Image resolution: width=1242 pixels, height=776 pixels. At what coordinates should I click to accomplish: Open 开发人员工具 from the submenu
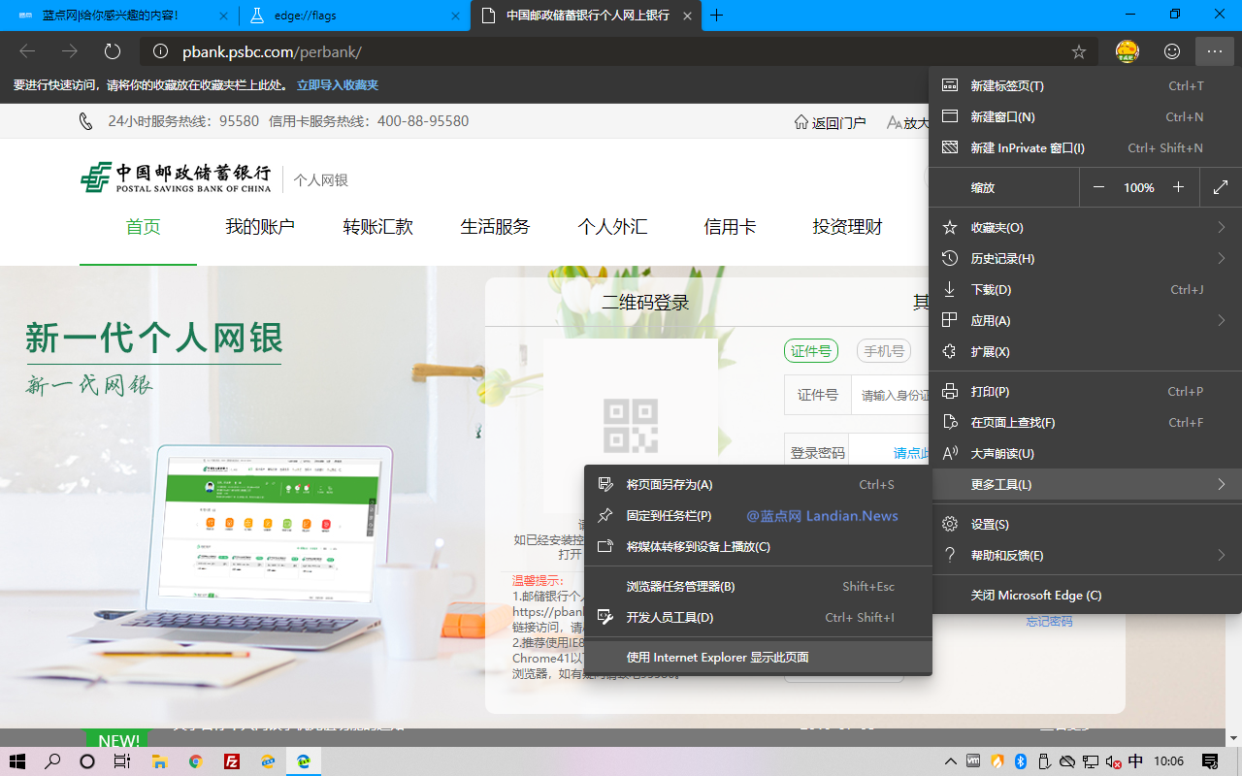pyautogui.click(x=670, y=618)
